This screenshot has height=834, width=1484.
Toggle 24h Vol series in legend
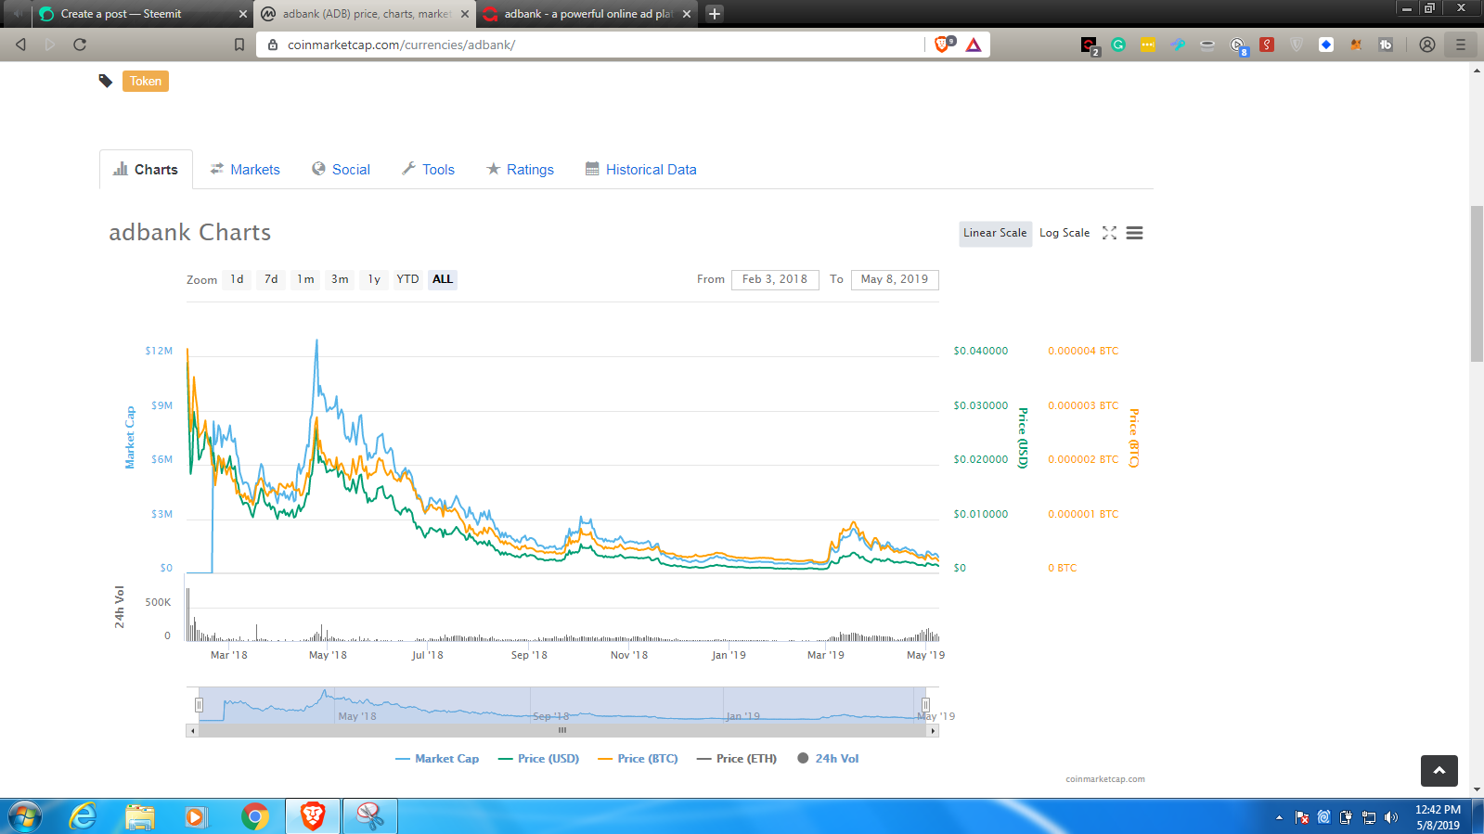pyautogui.click(x=828, y=759)
